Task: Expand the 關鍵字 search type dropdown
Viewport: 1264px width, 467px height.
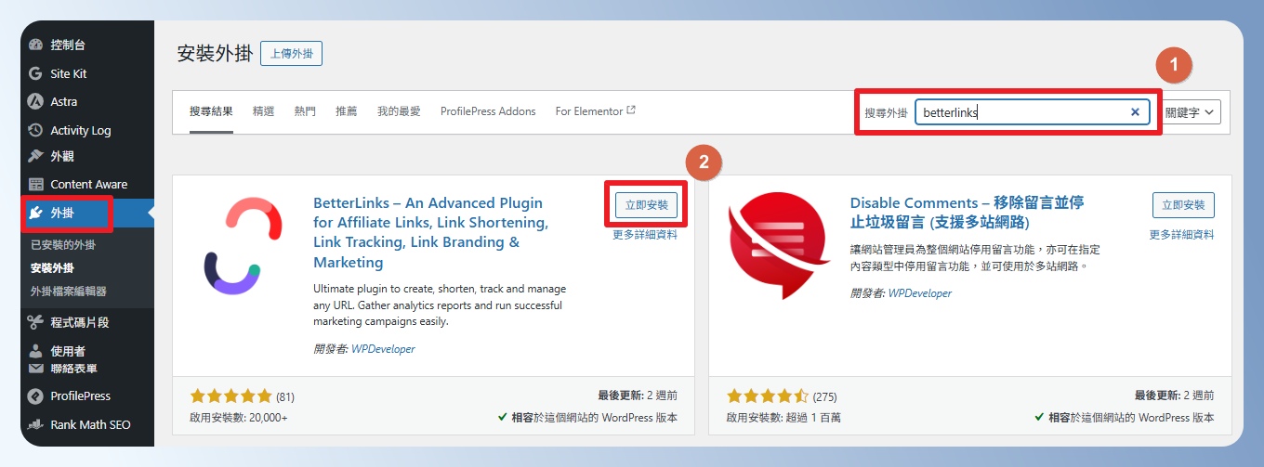Action: [1192, 112]
